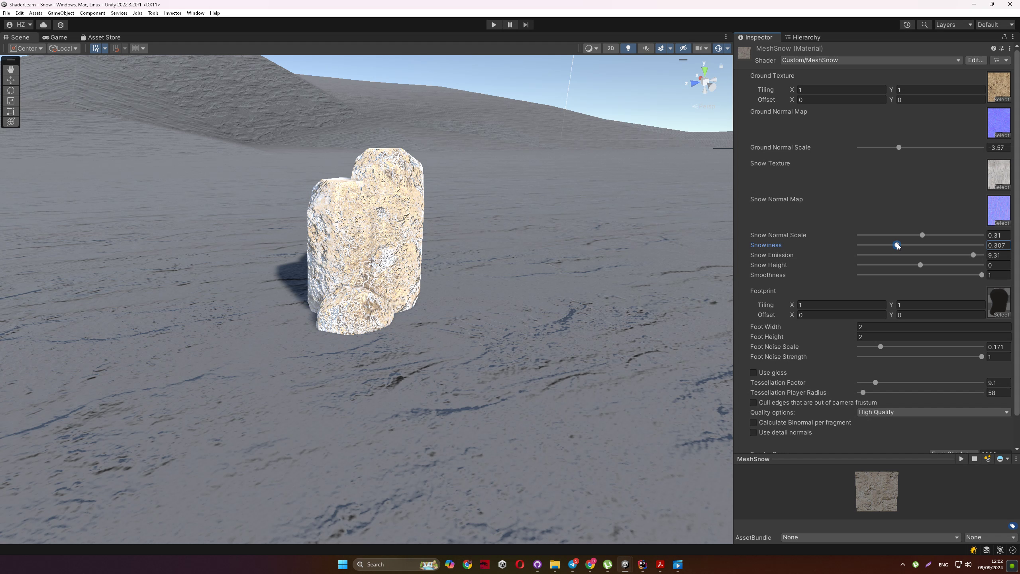Viewport: 1020px width, 574px height.
Task: Select a Footprint texture
Action: point(999,303)
